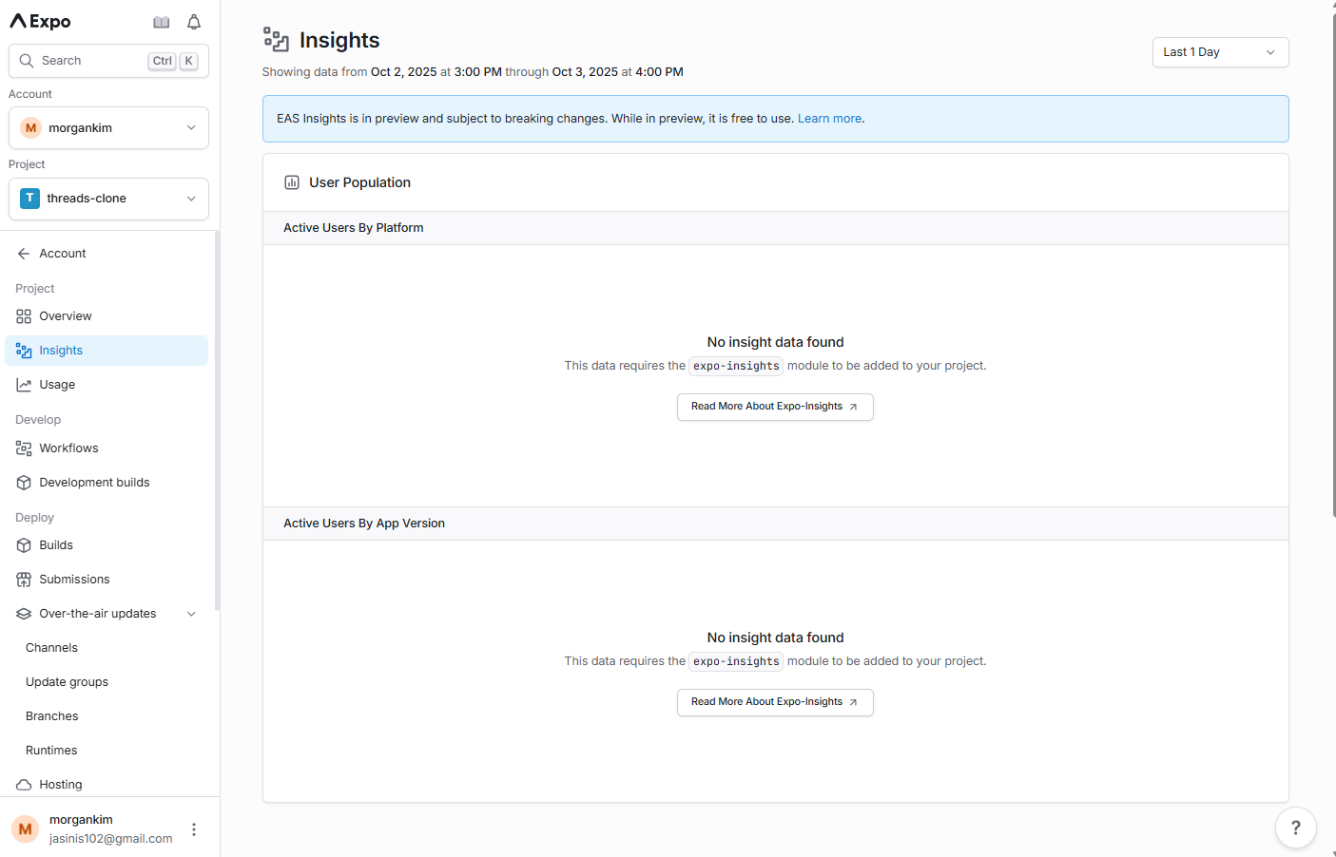The height and width of the screenshot is (857, 1336).
Task: Click the main page scrollbar
Action: point(1333,266)
